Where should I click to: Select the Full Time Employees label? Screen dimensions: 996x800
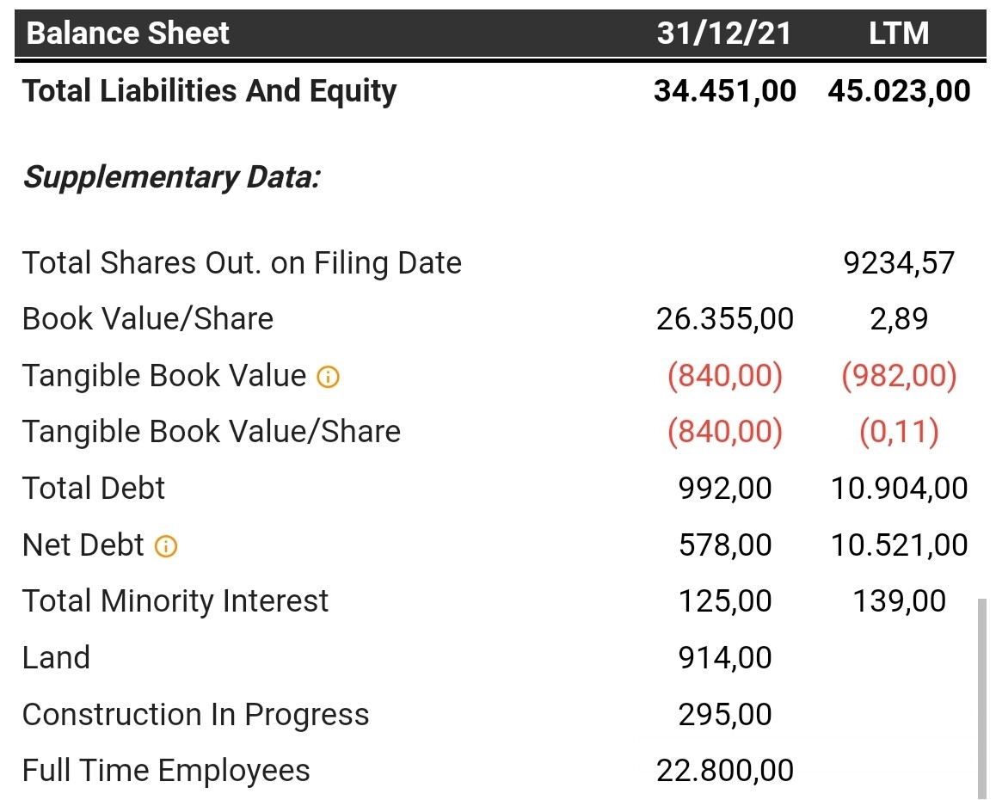point(166,771)
